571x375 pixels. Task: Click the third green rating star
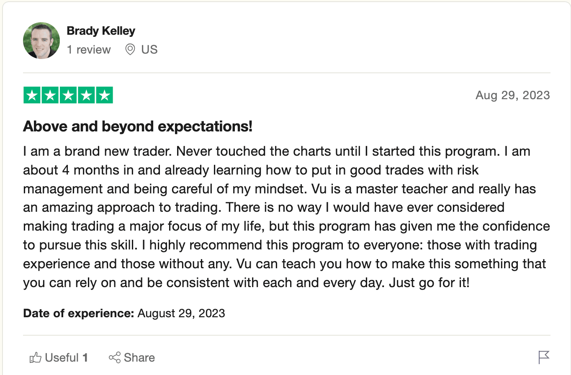point(68,95)
